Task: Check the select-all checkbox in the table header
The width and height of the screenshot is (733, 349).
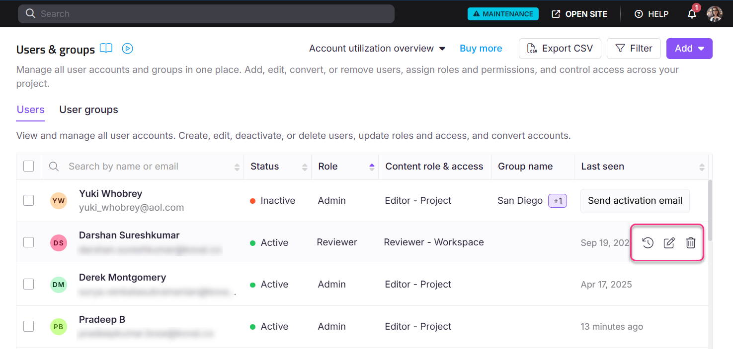Action: tap(28, 166)
